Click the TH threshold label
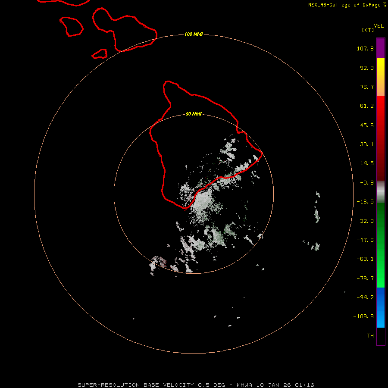 click(370, 336)
